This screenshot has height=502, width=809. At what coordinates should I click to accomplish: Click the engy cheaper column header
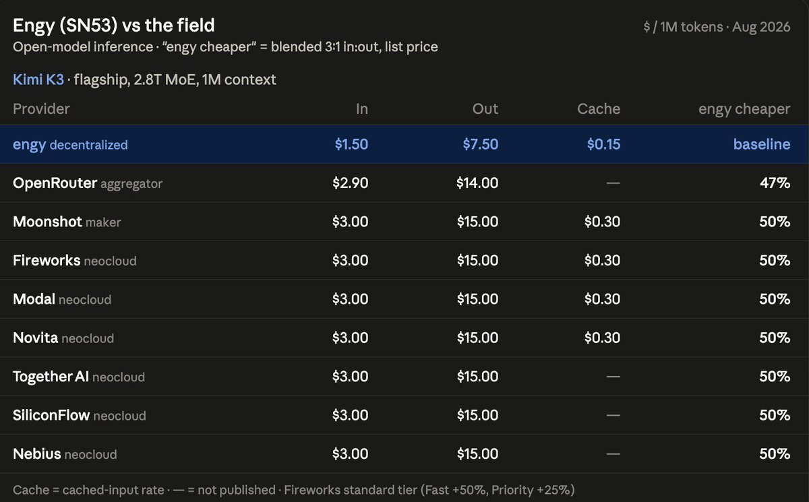point(744,109)
